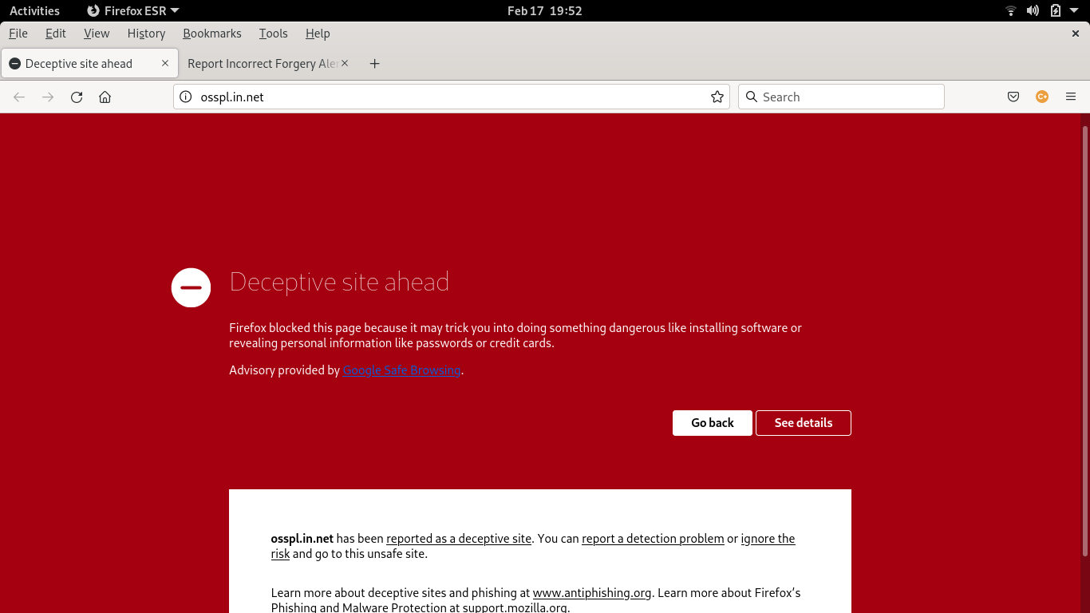
Task: Open the battery status indicator
Action: pyautogui.click(x=1056, y=10)
